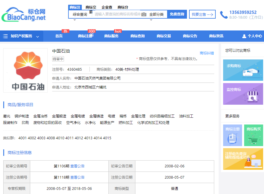Click the similar group code 4001
Viewport: 264px width, 194px height.
point(23,138)
